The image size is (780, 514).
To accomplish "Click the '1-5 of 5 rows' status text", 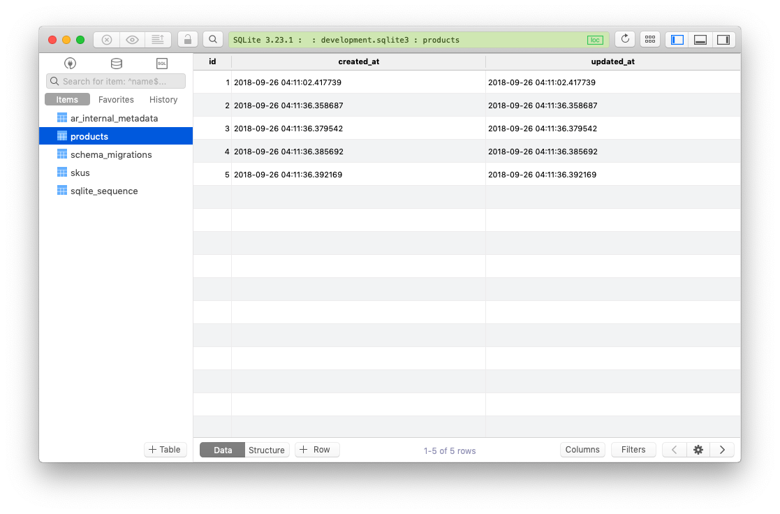I will pyautogui.click(x=450, y=450).
